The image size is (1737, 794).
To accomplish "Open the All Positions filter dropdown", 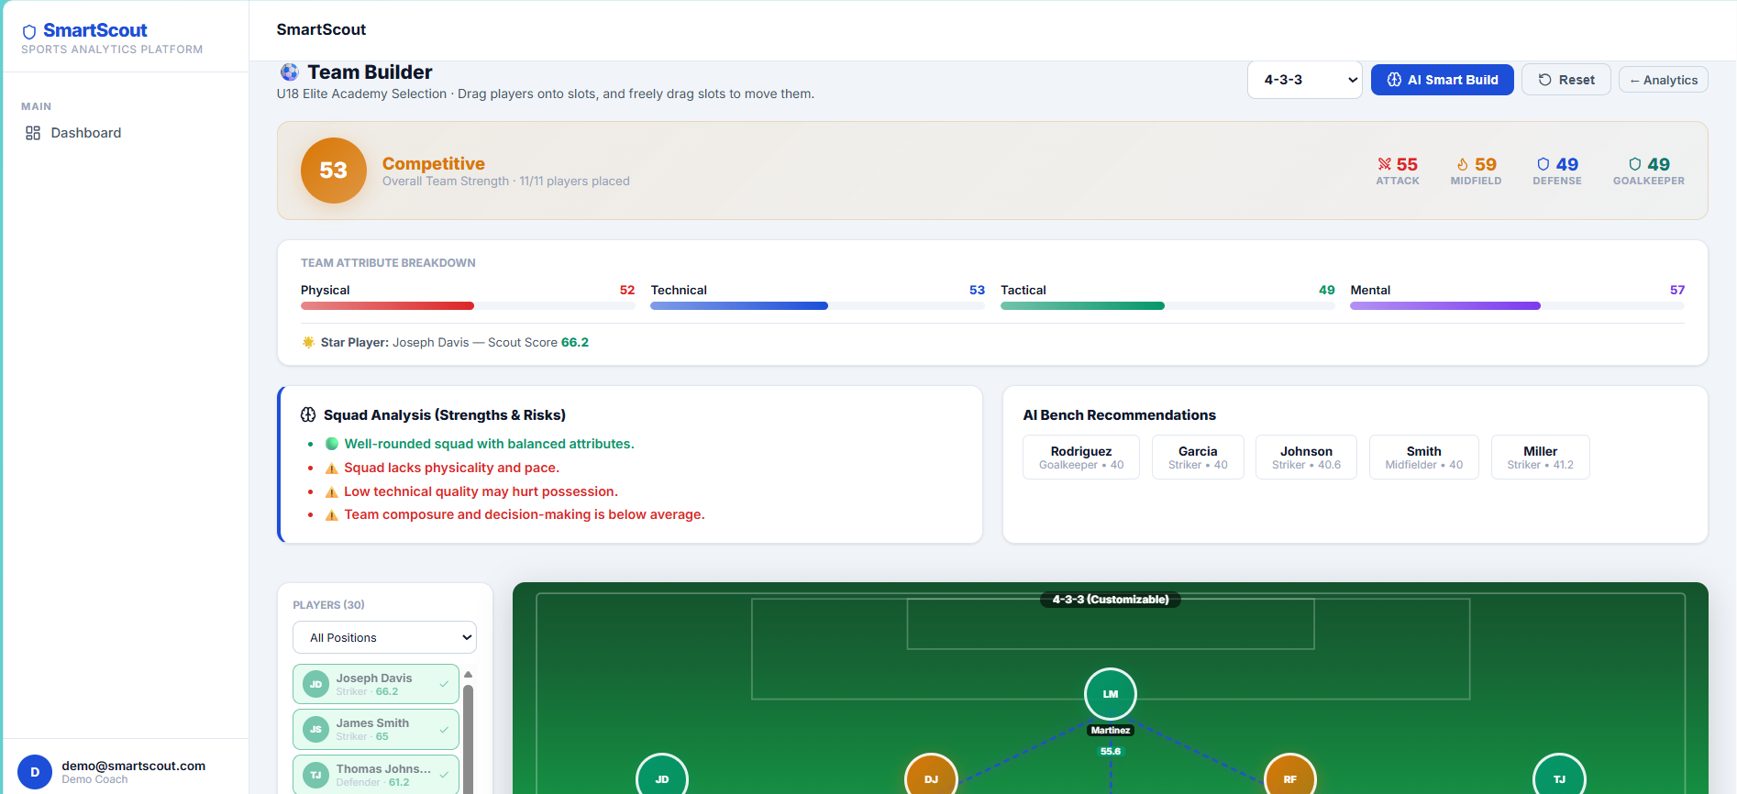I will (x=384, y=637).
